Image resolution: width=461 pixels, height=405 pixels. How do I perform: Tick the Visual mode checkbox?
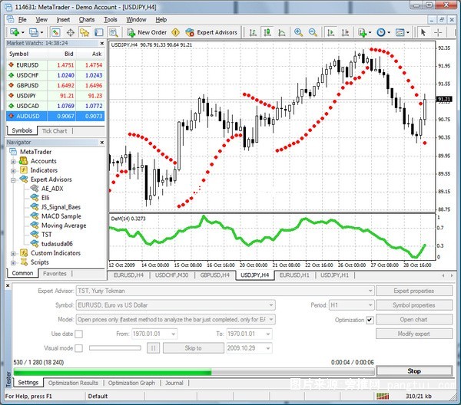80,347
